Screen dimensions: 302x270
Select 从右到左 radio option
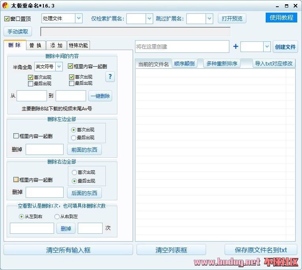tap(57, 216)
